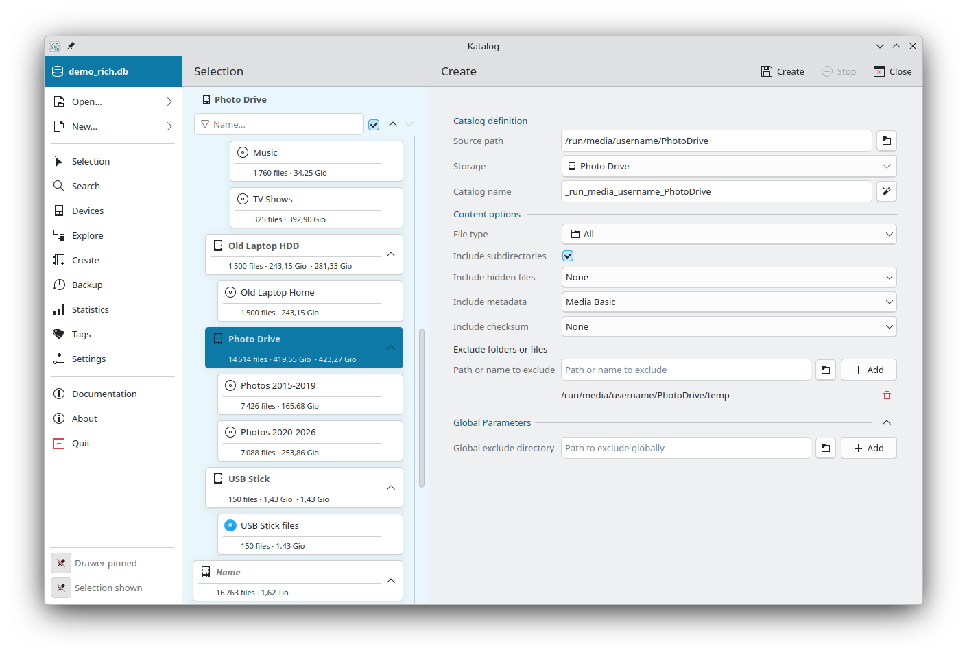Click the source path folder browse icon
967x657 pixels.
tap(886, 141)
